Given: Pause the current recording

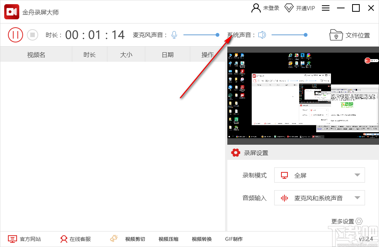Looking at the screenshot, I should click(16, 34).
